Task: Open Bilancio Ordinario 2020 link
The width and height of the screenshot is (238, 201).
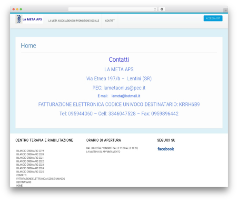Action: (30, 154)
